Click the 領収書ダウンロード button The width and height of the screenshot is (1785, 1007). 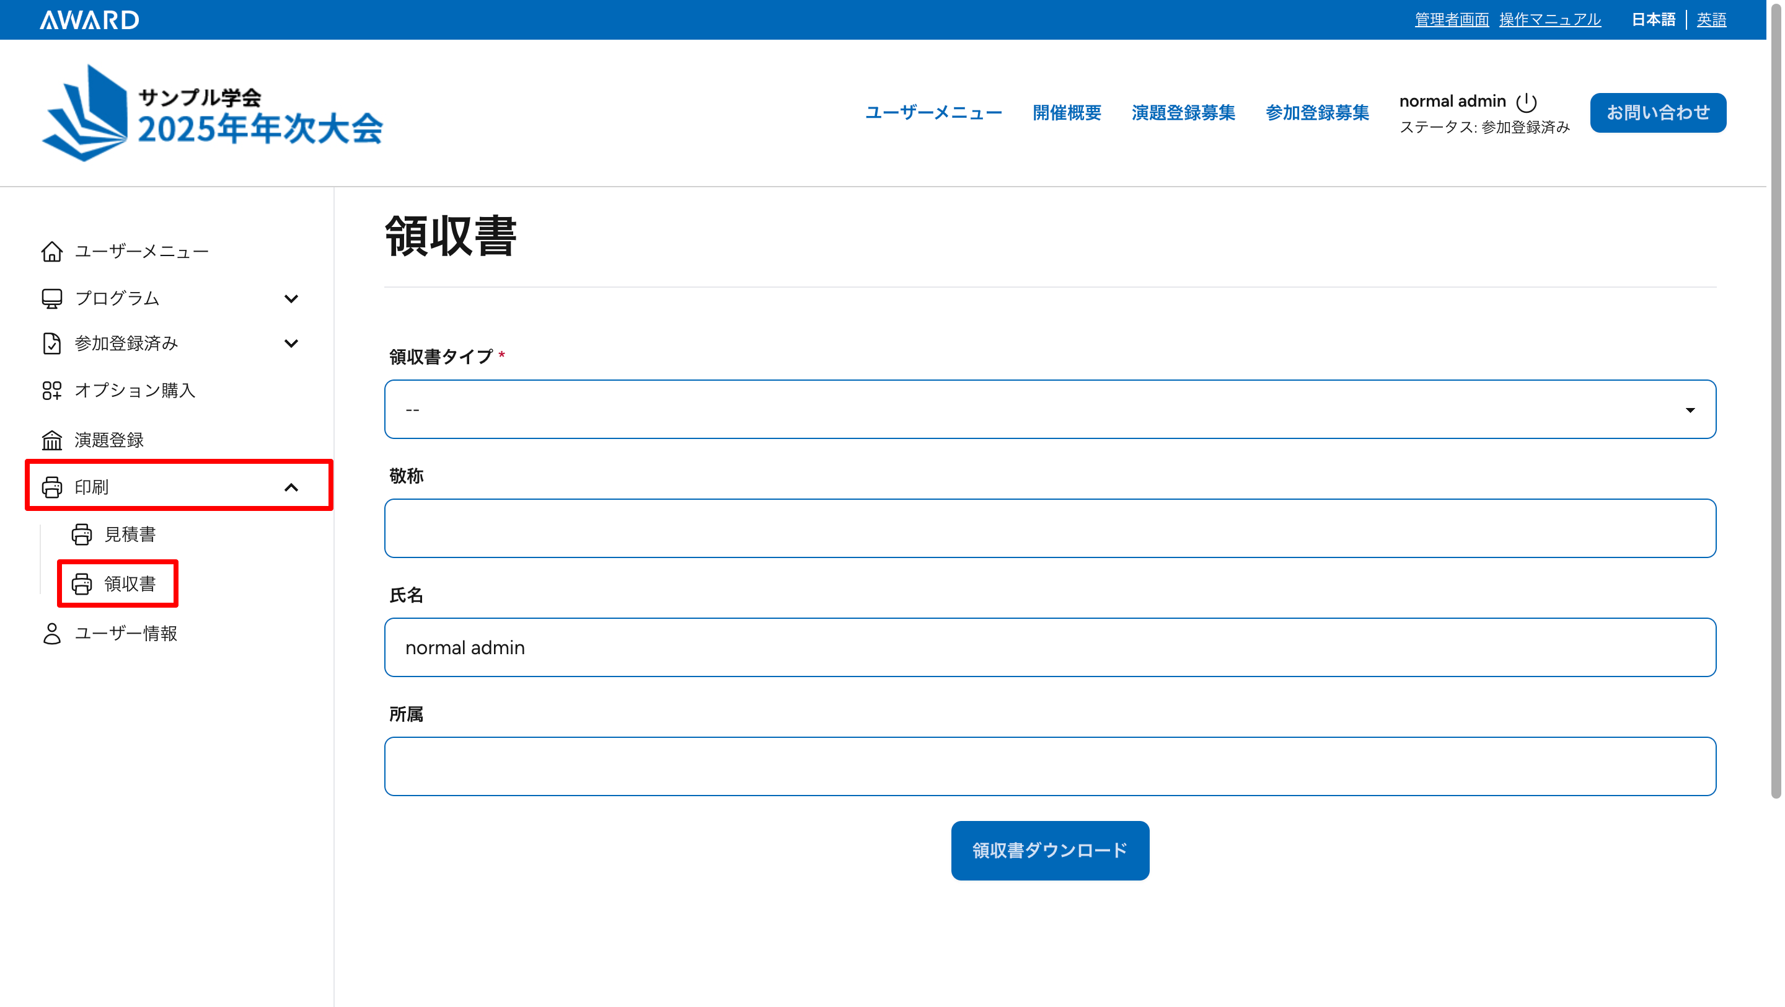pyautogui.click(x=1050, y=850)
